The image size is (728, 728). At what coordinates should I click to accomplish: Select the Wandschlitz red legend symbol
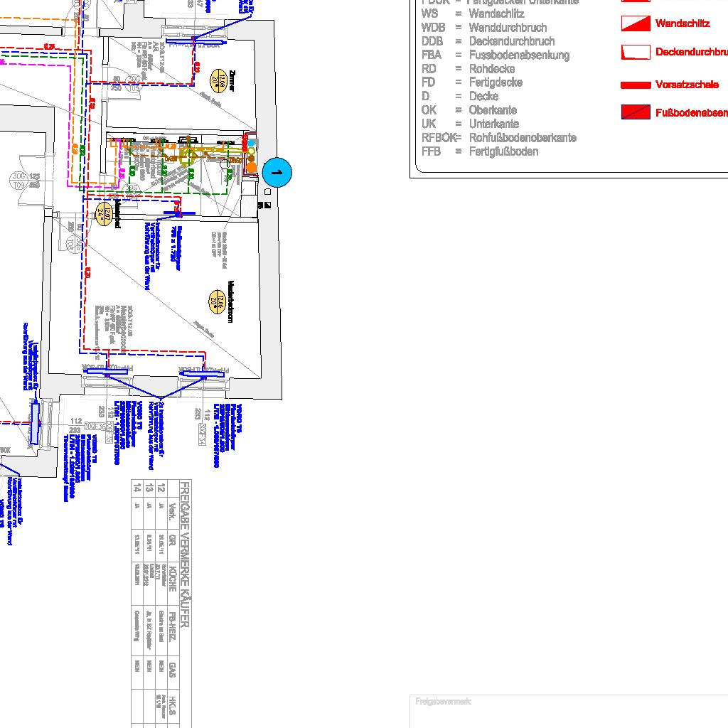(x=636, y=23)
